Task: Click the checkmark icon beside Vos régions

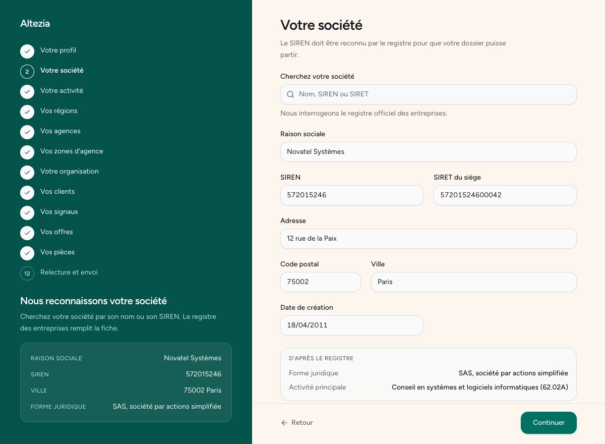Action: (27, 112)
